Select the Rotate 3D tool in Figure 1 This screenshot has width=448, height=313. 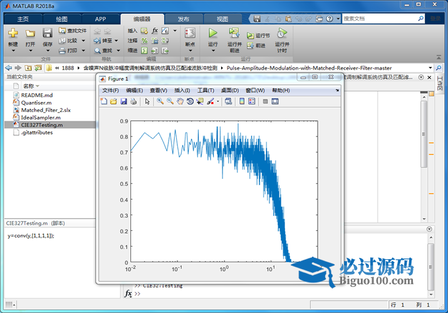190,101
